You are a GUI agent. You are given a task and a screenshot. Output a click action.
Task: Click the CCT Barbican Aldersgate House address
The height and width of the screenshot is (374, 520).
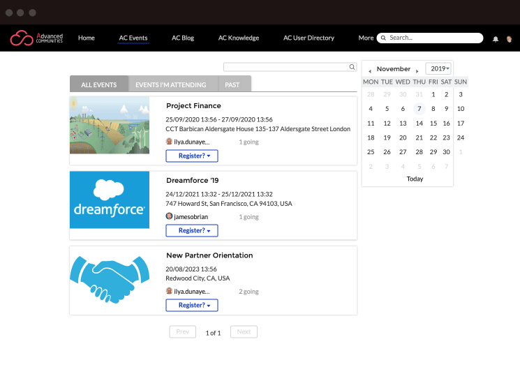(x=258, y=129)
